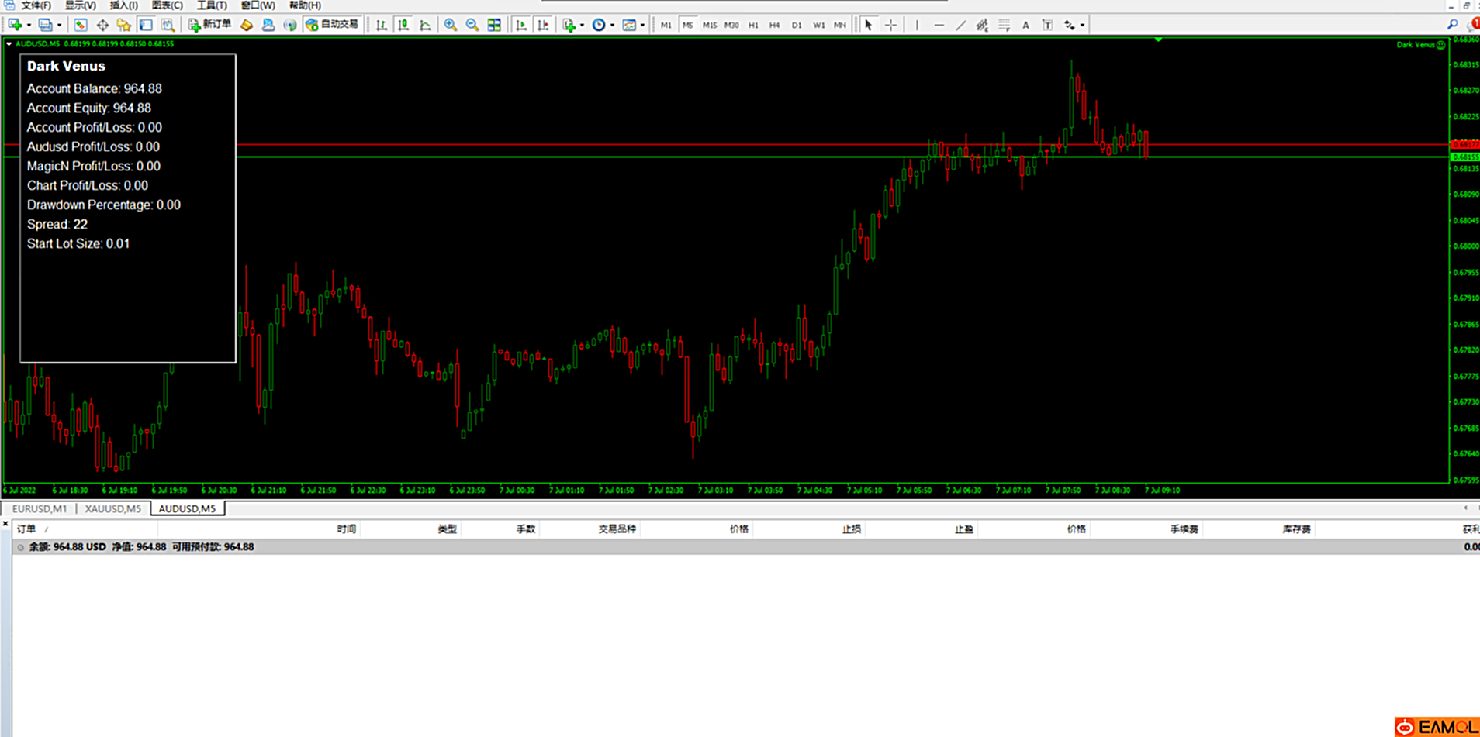
Task: Open the 插入(I) menu
Action: (123, 5)
